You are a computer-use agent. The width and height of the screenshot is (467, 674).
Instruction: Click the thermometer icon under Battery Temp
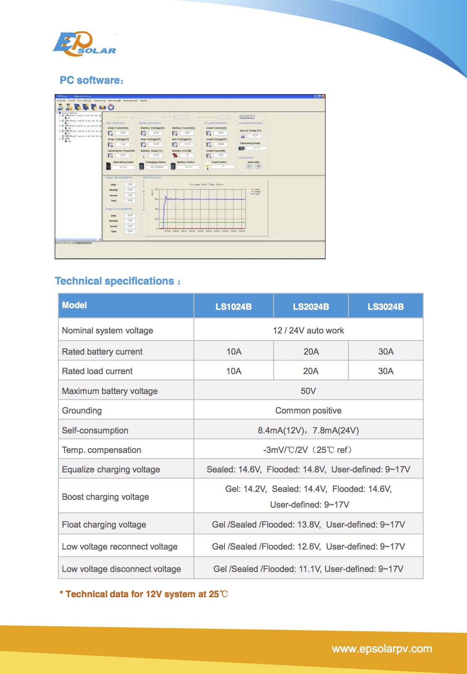(x=144, y=156)
